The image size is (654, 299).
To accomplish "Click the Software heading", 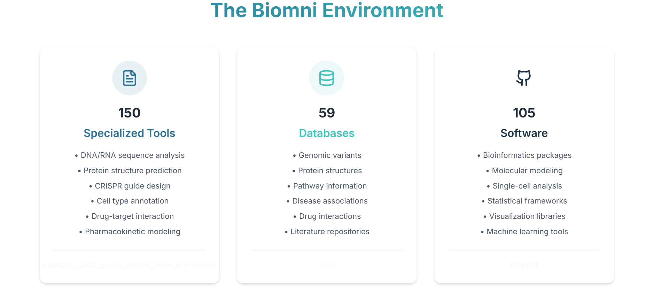I will pos(524,133).
